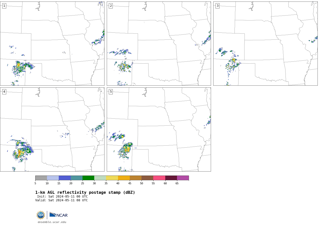The image size is (320, 225).
Task: Click the ensemble.ucar.edu text
Action: 52,222
